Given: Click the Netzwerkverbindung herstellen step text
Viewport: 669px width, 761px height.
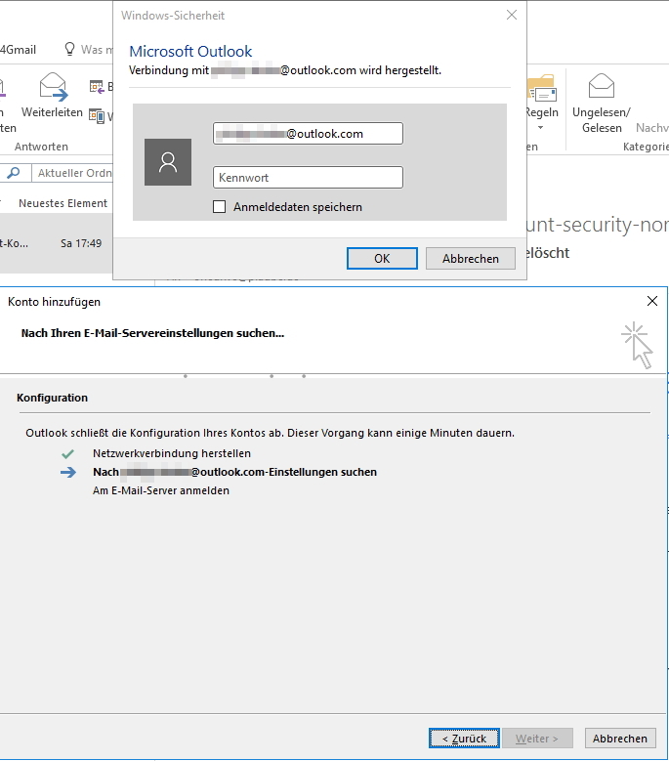Looking at the screenshot, I should pos(172,453).
